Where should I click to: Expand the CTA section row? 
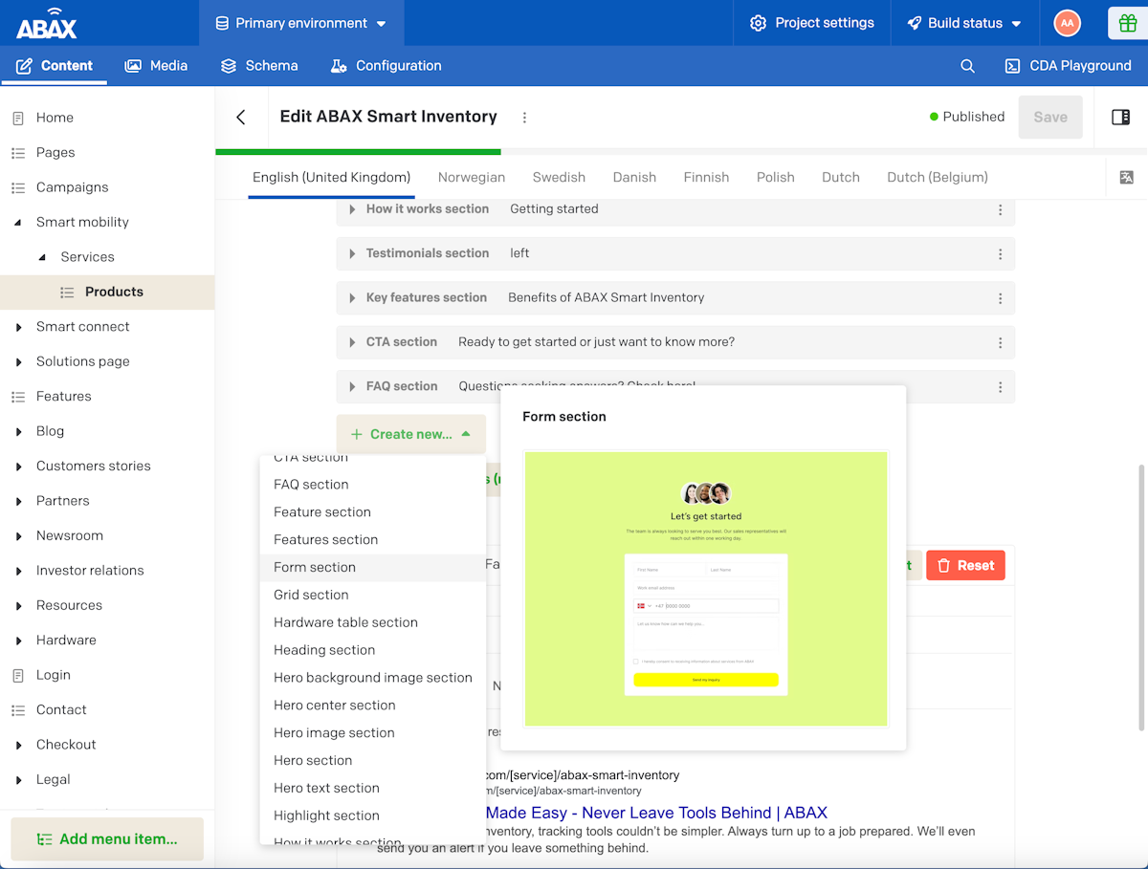coord(352,342)
